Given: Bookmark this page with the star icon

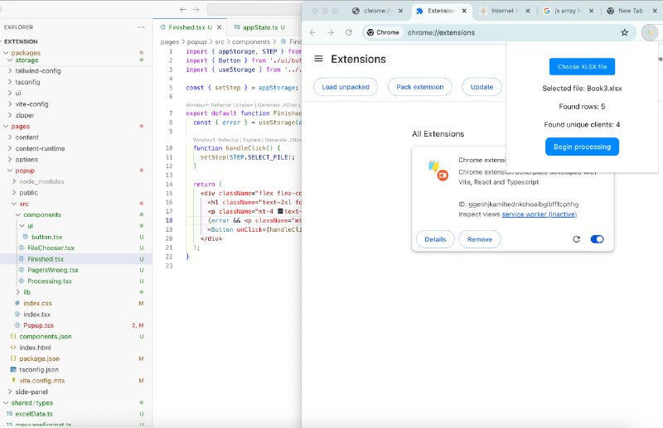Looking at the screenshot, I should click(x=624, y=33).
